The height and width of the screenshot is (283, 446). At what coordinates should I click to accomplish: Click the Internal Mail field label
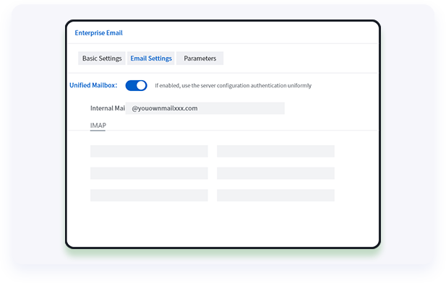(x=108, y=108)
